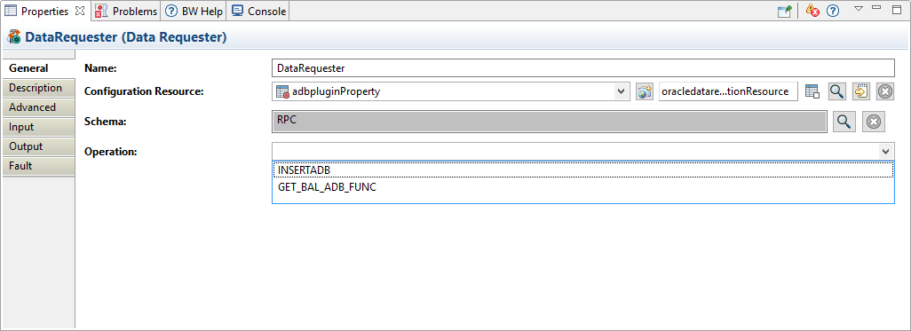Click the Properties tab icon
This screenshot has height=331, width=911.
[11, 11]
